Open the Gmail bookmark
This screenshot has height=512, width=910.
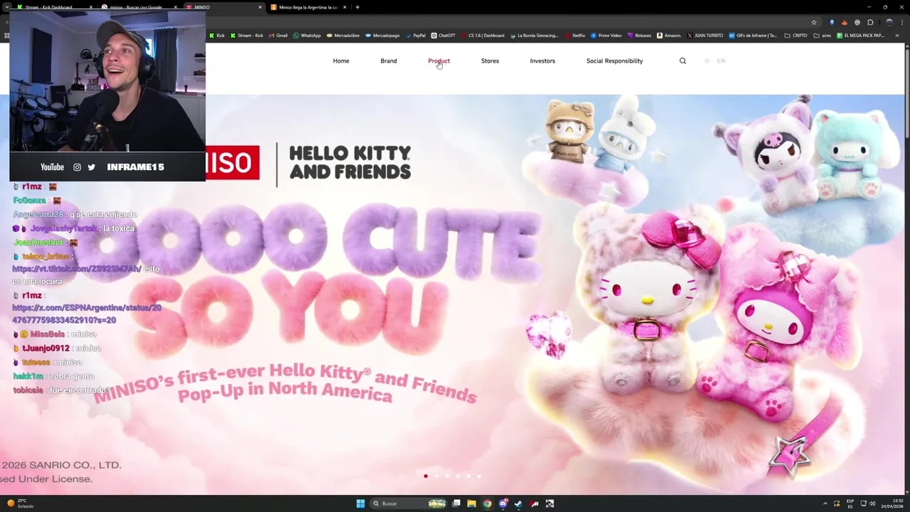(278, 36)
